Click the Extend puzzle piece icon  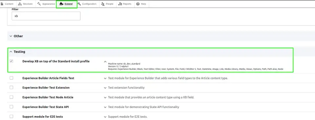(x=61, y=4)
